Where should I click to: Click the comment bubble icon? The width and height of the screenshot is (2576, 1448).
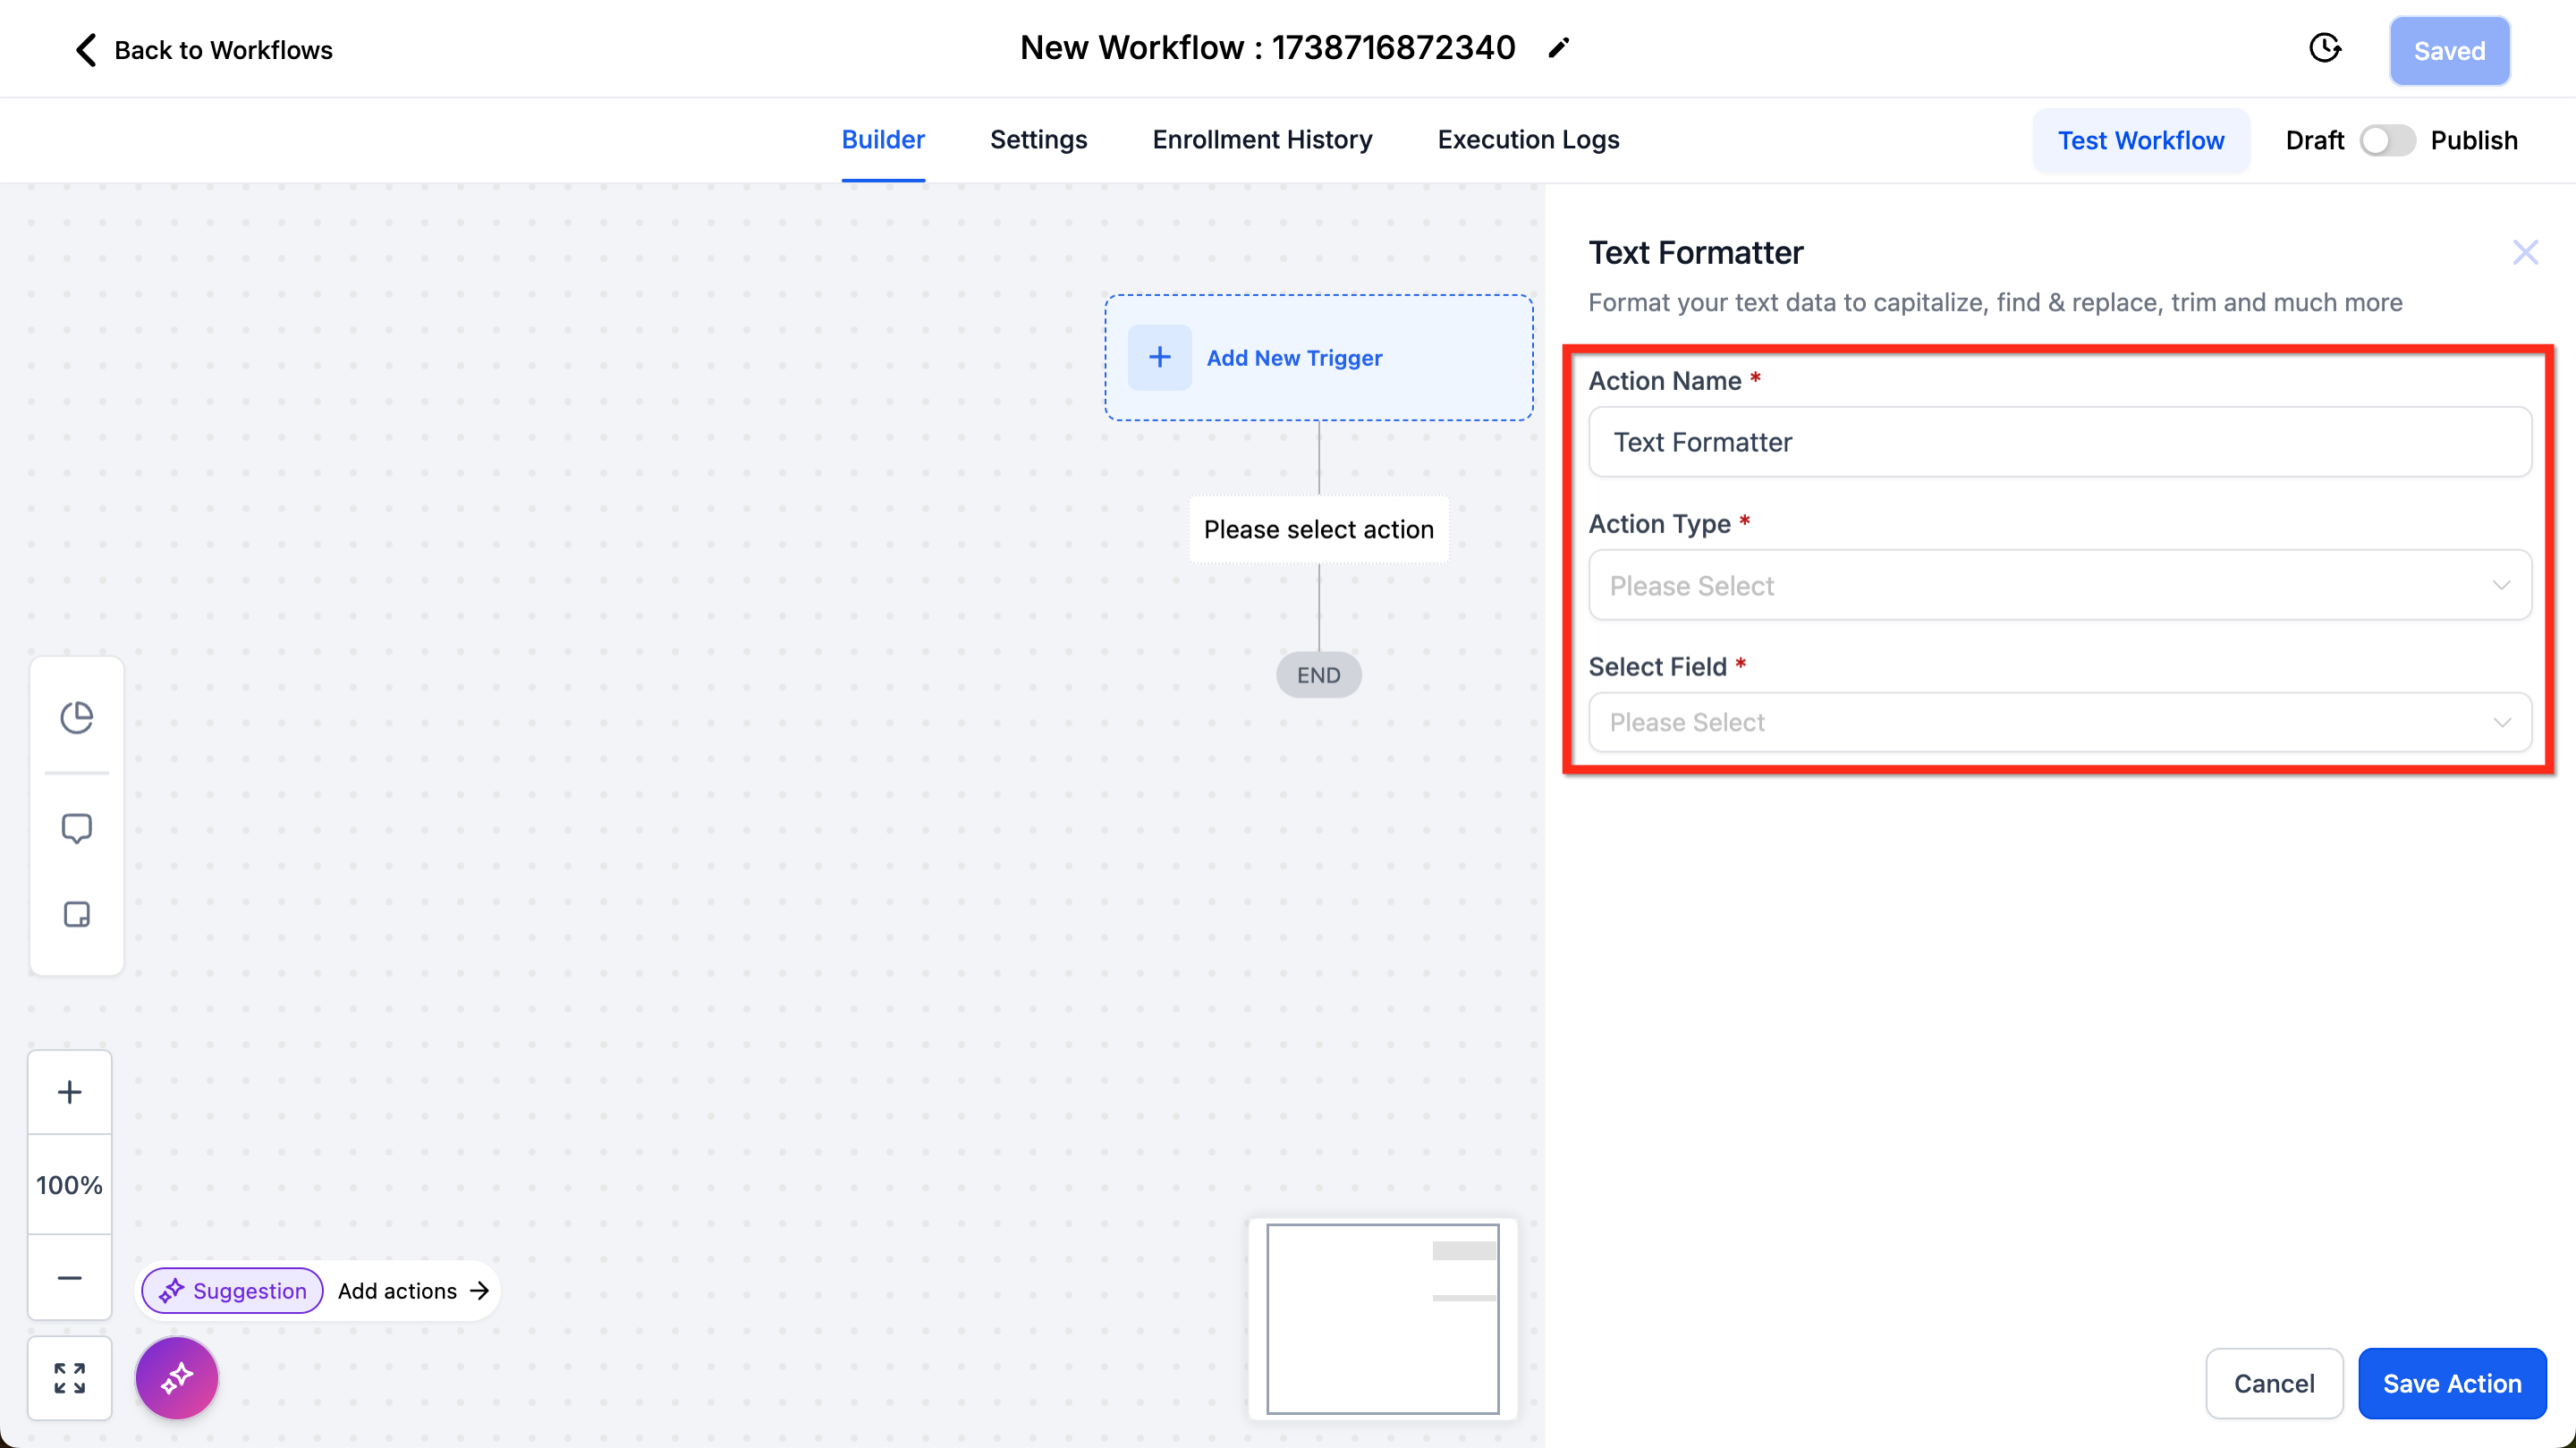click(x=76, y=828)
